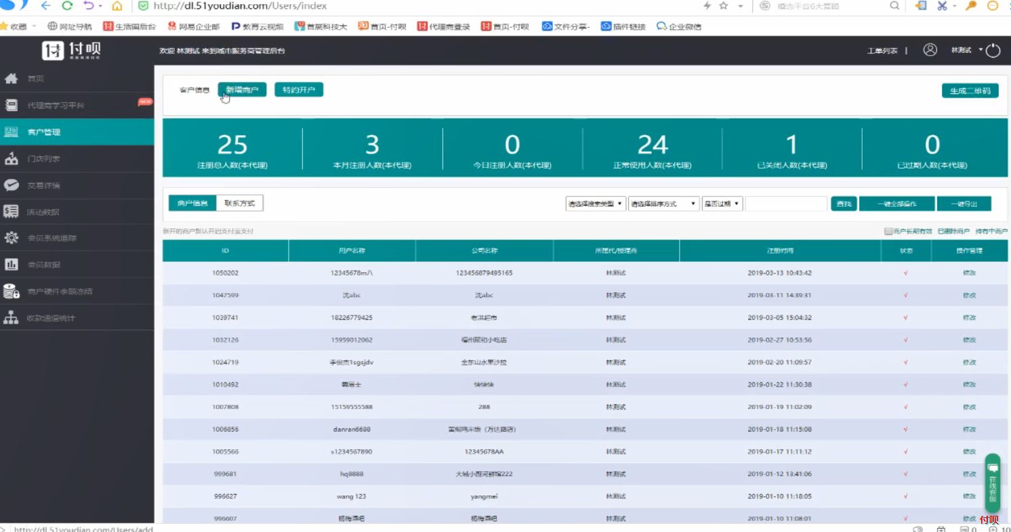Open 代理商学习平台 book icon in sidebar
Image resolution: width=1011 pixels, height=532 pixels.
[x=11, y=105]
